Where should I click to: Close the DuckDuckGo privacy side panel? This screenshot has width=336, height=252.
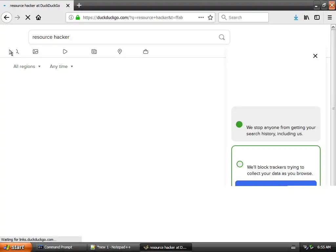[315, 56]
